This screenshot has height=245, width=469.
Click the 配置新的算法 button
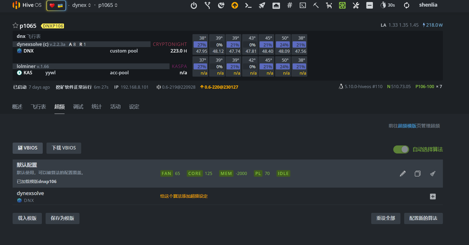[x=423, y=218]
